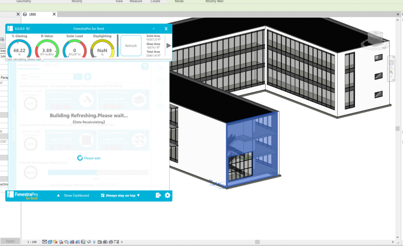The image size is (403, 246).
Task: Click the 'Data calculating, please wait' status text
Action: 25,59
